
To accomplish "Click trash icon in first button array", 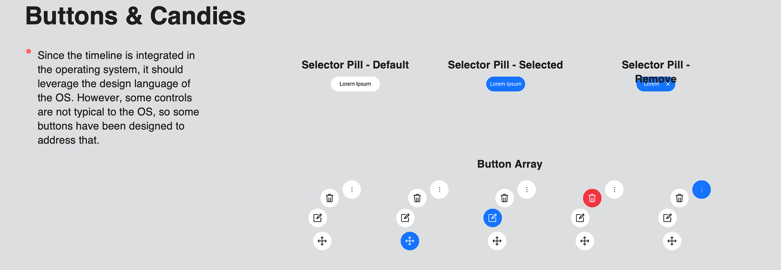I will pos(329,198).
